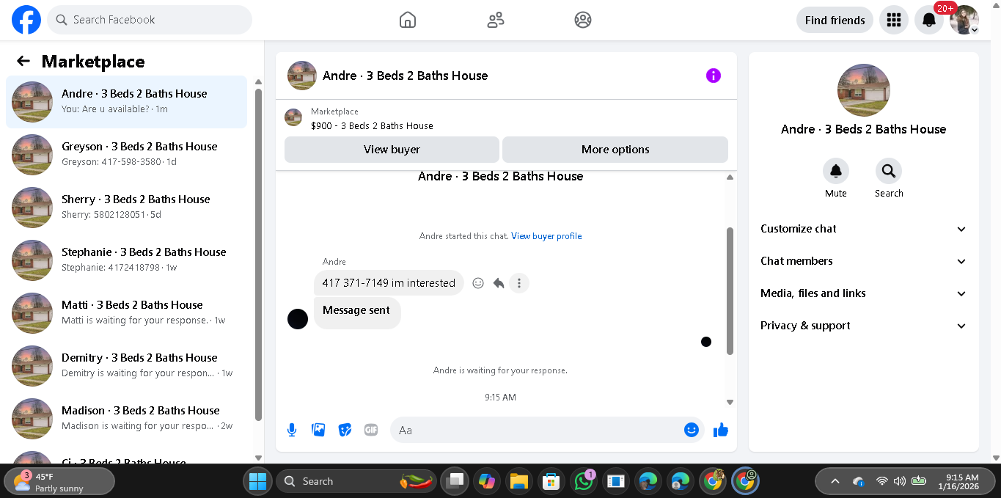The width and height of the screenshot is (1001, 498).
Task: Open the GIF picker icon
Action: [371, 430]
